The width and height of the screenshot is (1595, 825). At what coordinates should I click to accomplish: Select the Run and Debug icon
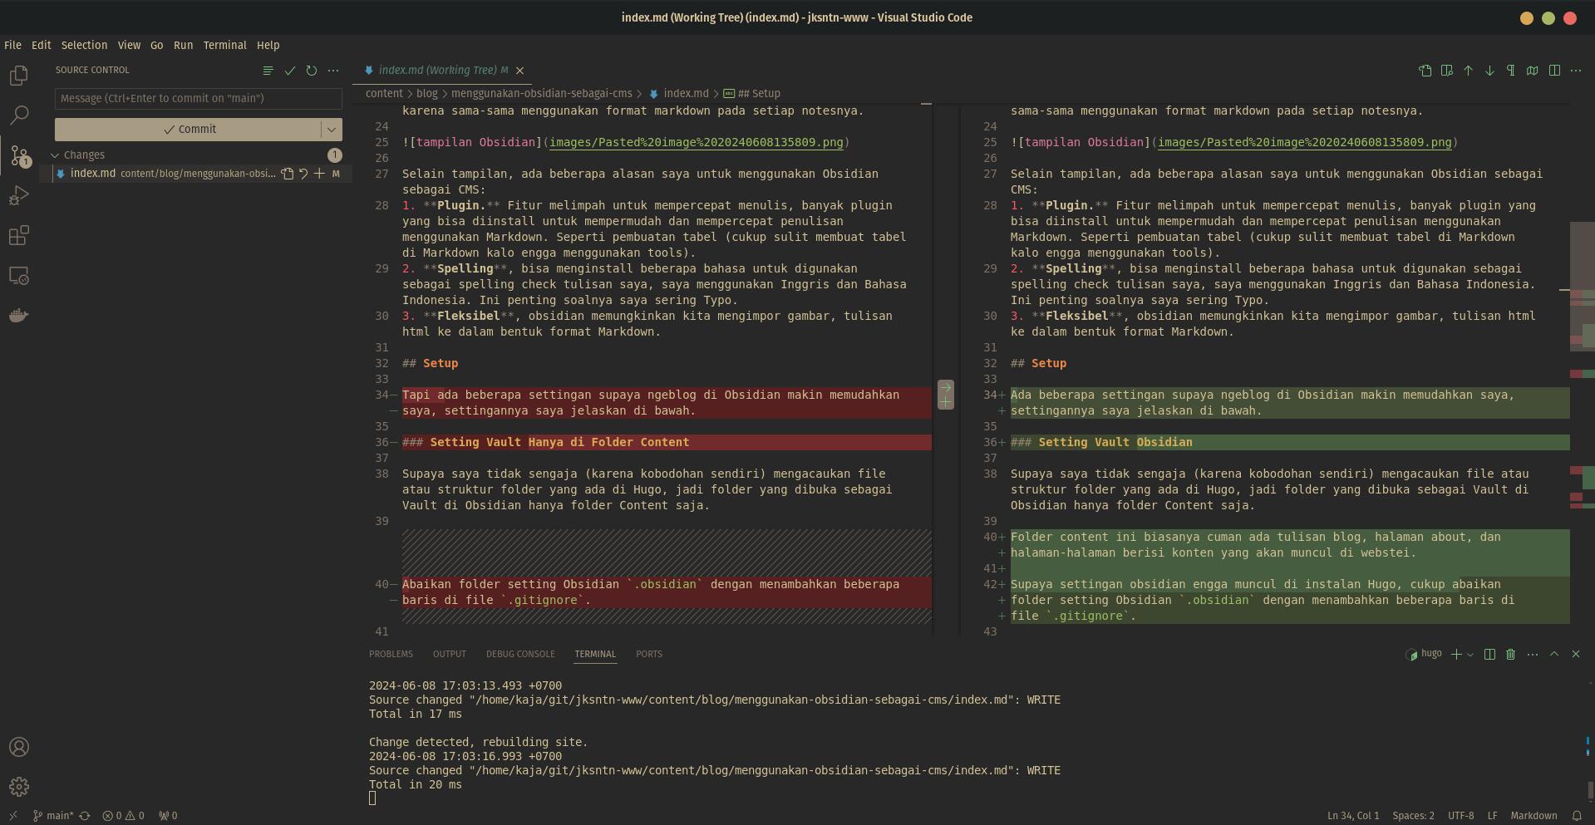(x=19, y=195)
